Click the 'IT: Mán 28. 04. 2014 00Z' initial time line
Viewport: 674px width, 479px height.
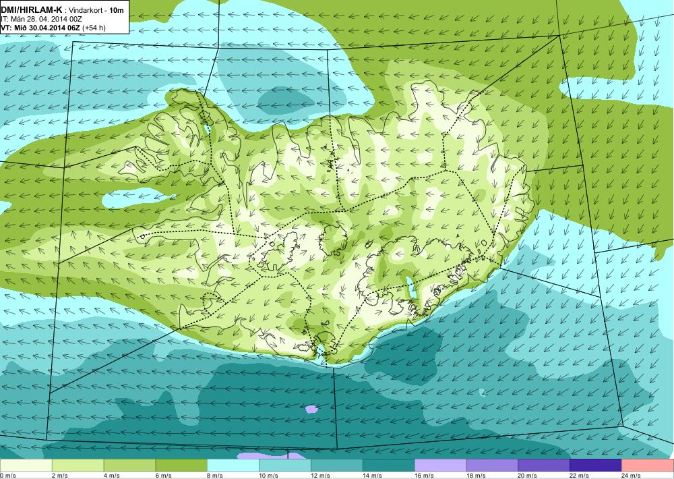point(42,19)
